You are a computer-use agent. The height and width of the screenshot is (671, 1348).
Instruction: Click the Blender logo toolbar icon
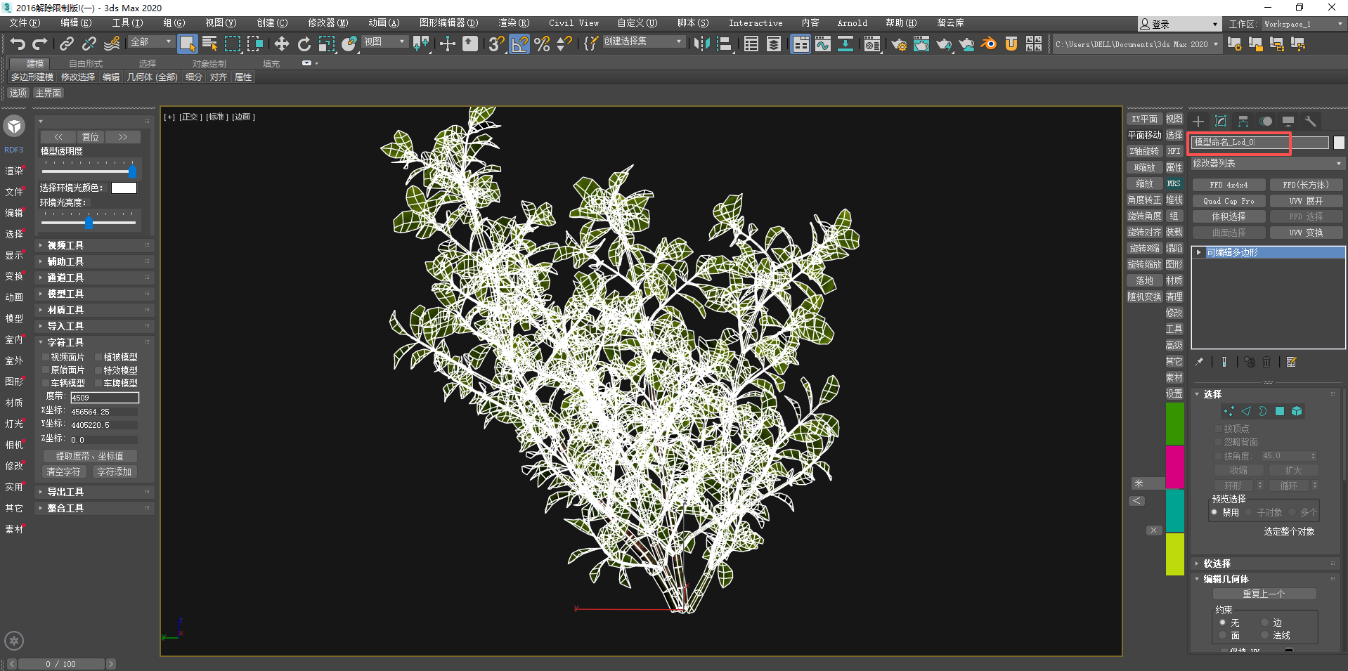[x=988, y=44]
